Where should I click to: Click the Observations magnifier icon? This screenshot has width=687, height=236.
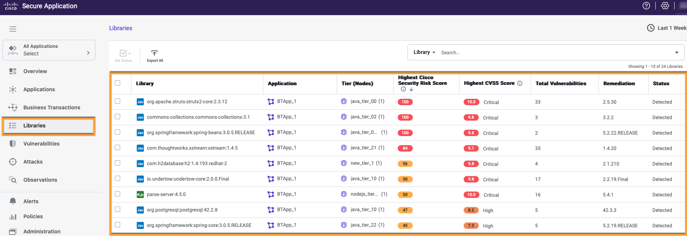(13, 180)
